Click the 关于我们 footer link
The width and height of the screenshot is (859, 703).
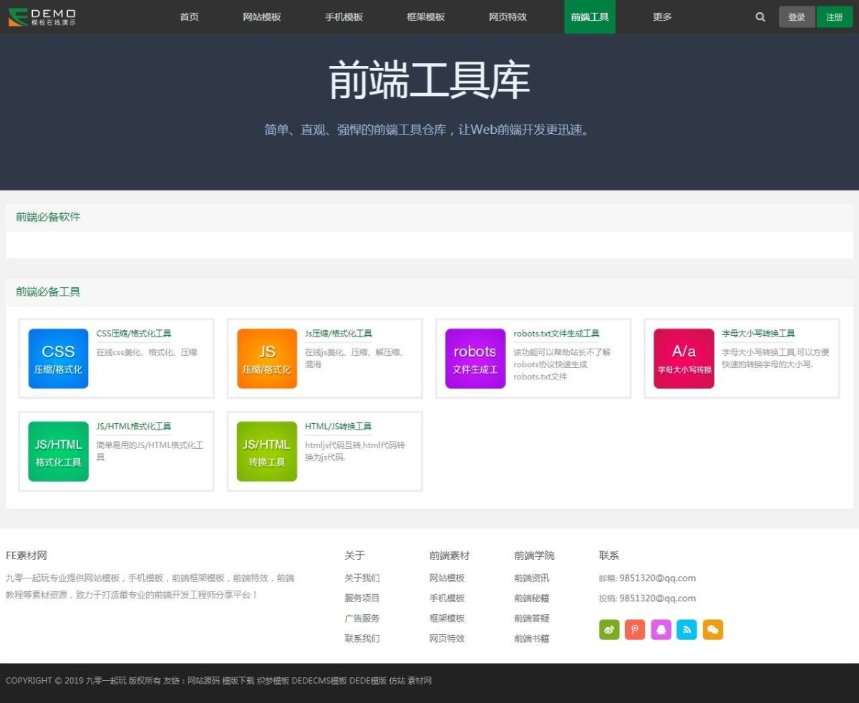(362, 578)
